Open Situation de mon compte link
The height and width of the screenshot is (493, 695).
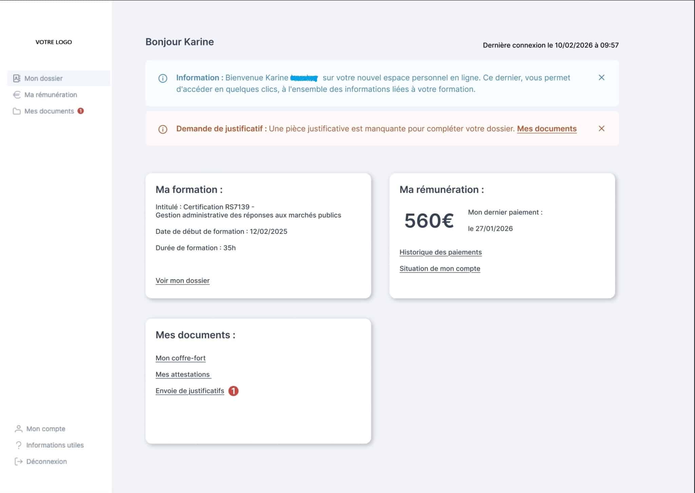click(440, 268)
